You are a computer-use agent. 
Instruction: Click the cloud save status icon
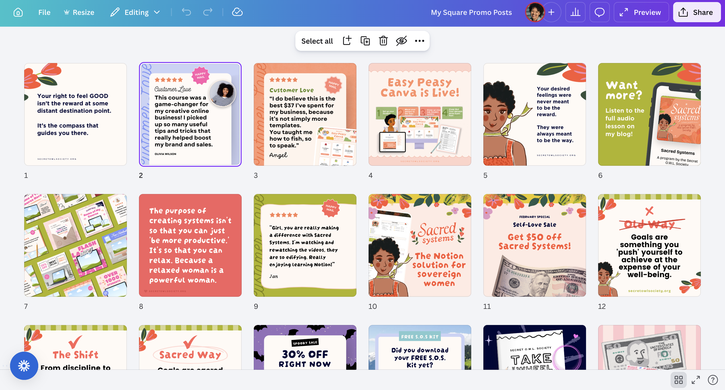tap(237, 12)
